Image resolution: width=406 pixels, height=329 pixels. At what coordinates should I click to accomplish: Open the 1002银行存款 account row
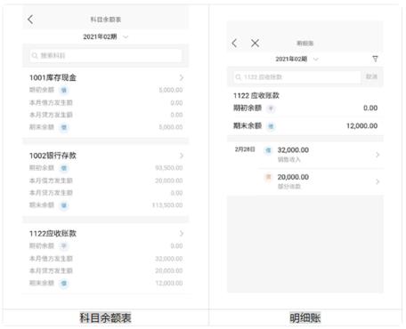tap(106, 181)
